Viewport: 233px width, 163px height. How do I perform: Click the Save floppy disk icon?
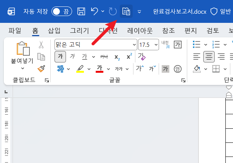click(81, 11)
